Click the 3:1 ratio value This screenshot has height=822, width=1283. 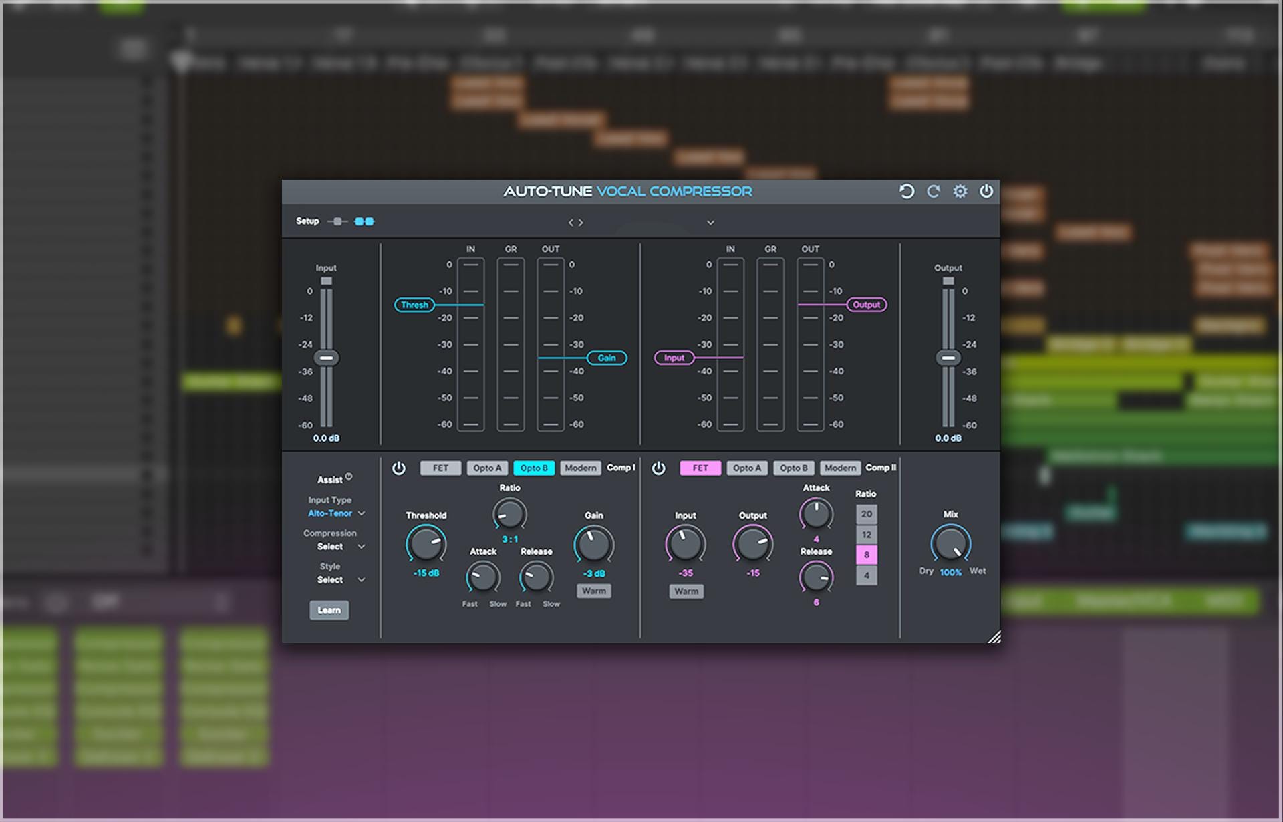510,539
